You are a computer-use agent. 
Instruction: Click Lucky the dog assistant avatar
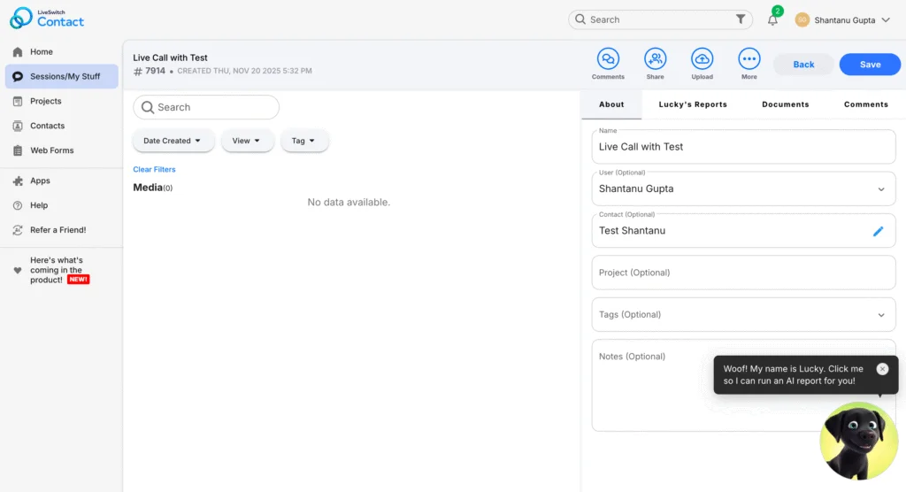point(858,442)
